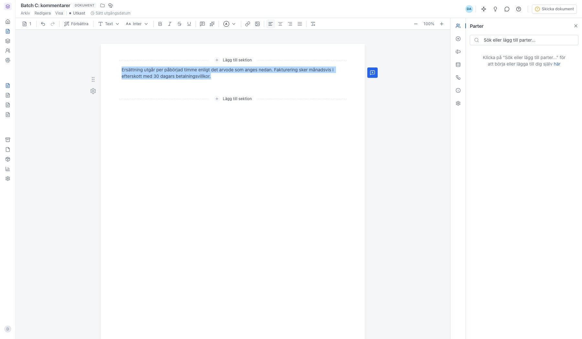Open the text color dropdown

(230, 24)
